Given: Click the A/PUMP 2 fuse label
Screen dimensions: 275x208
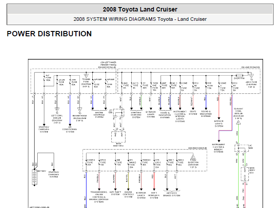Looking at the screenshot, I should 98,83.
